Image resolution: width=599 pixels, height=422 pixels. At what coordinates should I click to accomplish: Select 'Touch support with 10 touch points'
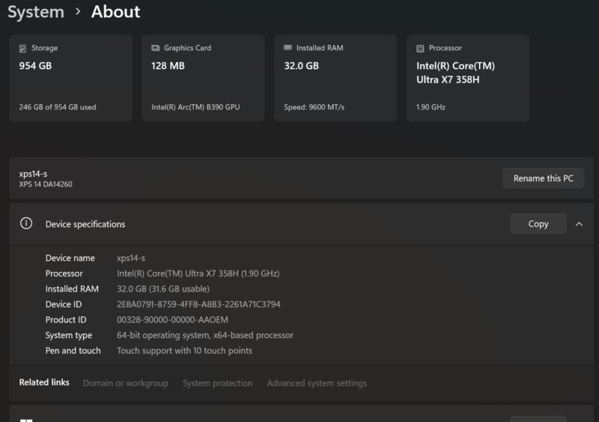[184, 351]
